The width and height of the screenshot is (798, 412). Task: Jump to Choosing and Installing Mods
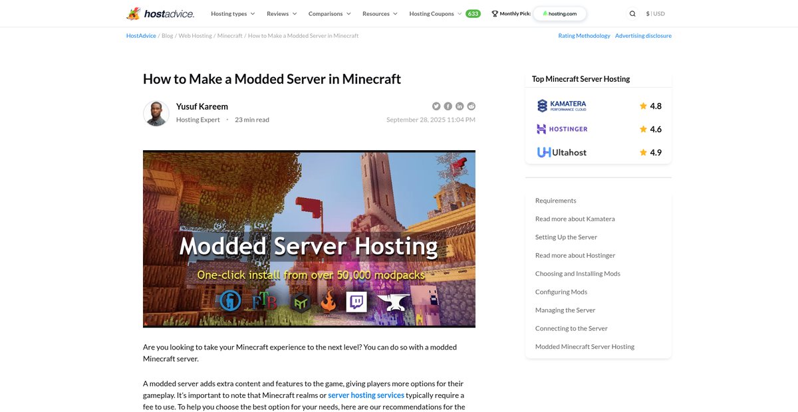pyautogui.click(x=578, y=274)
